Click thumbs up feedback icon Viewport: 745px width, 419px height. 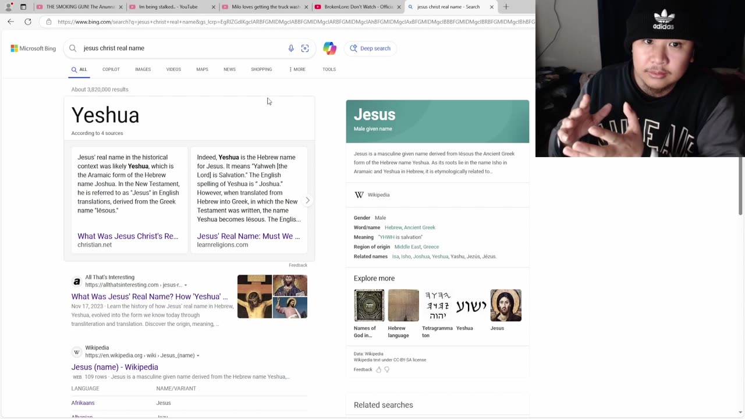click(x=378, y=370)
